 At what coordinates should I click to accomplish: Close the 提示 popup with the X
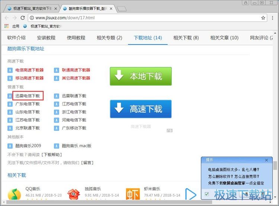[x=266, y=160]
